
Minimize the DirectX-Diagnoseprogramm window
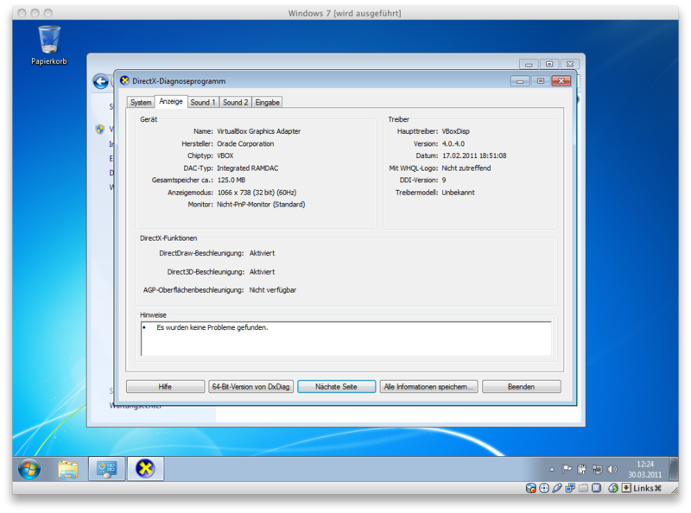520,81
